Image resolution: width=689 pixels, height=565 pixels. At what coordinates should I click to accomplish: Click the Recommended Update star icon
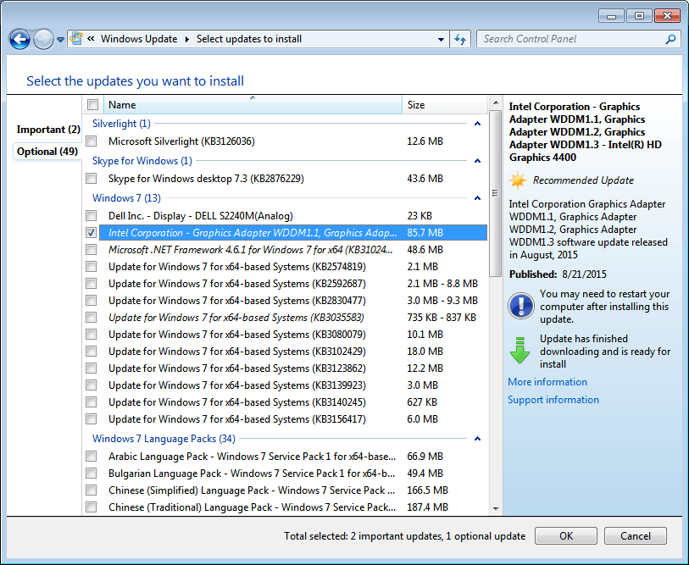(x=515, y=180)
